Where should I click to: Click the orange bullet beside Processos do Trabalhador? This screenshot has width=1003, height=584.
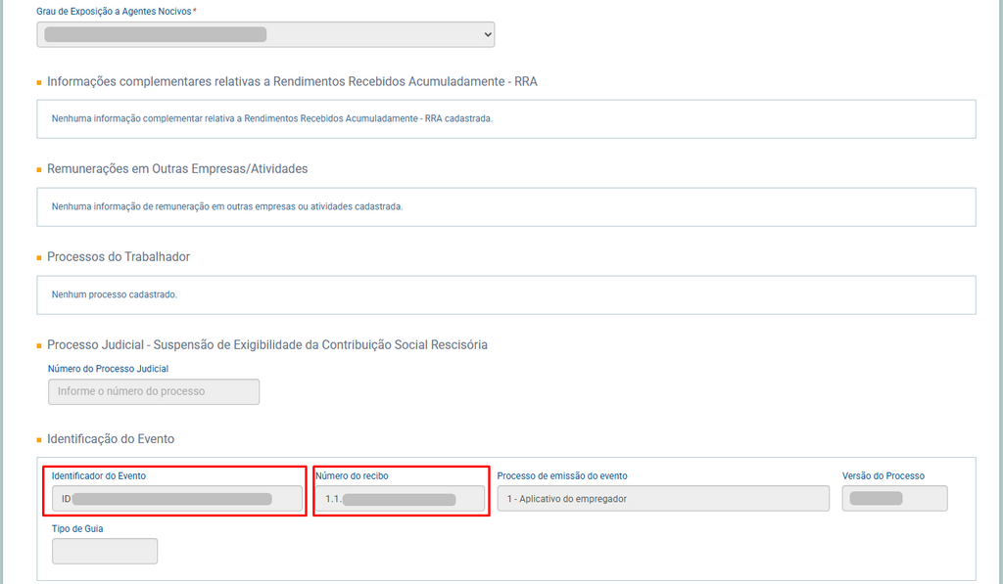pyautogui.click(x=39, y=258)
